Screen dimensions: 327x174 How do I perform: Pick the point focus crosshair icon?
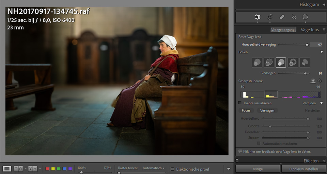(x=320, y=81)
